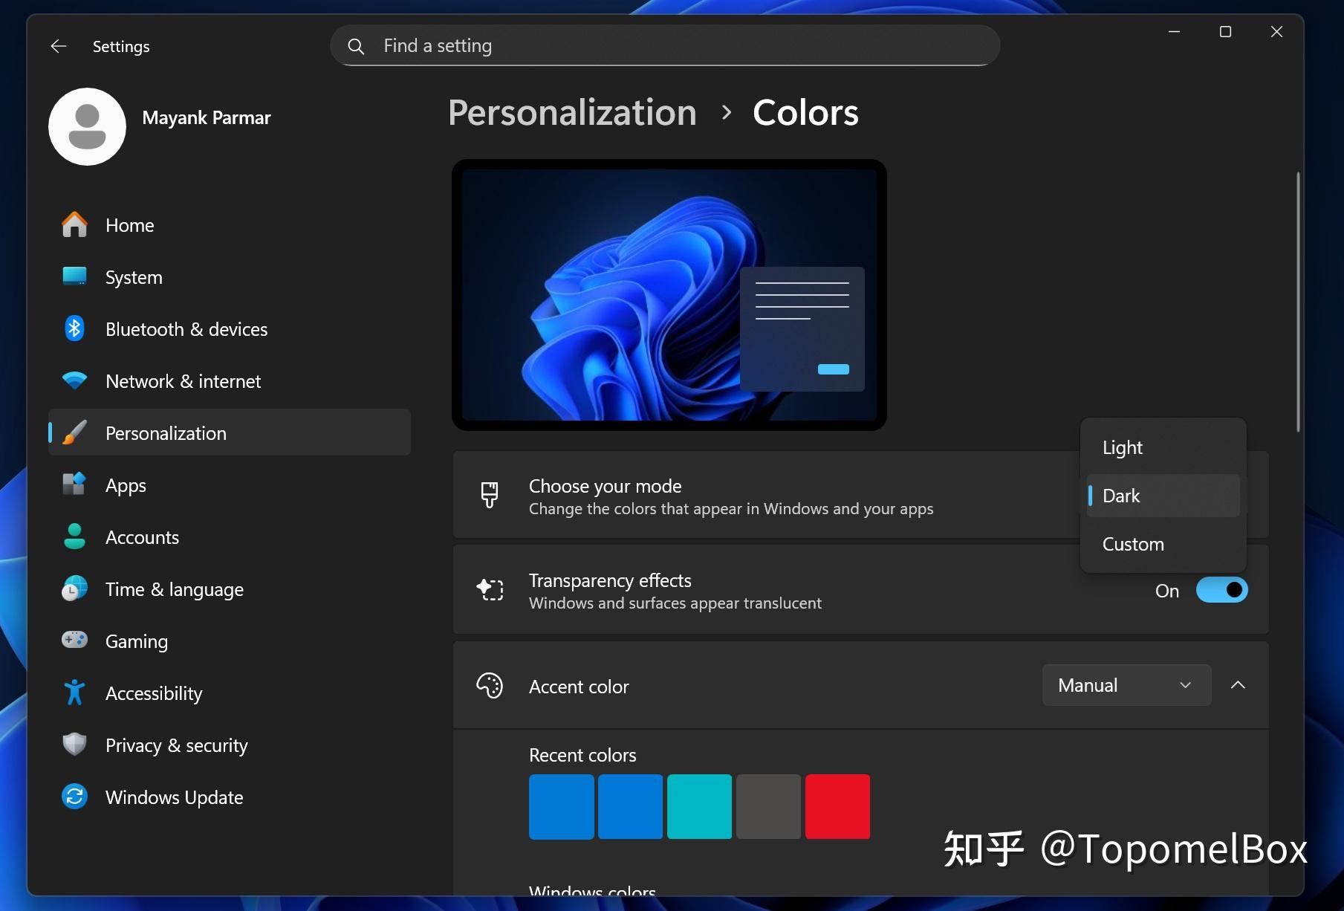Click the Accessibility figure icon
1344x911 pixels.
coord(74,693)
